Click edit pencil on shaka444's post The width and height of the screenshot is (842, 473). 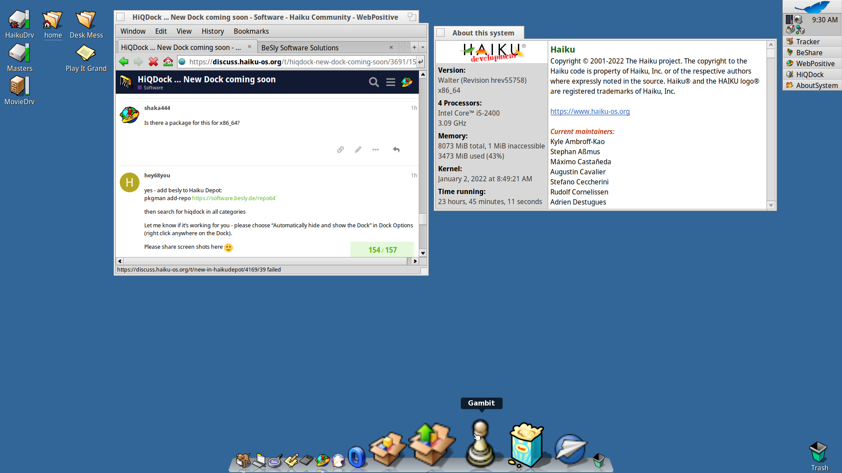358,150
